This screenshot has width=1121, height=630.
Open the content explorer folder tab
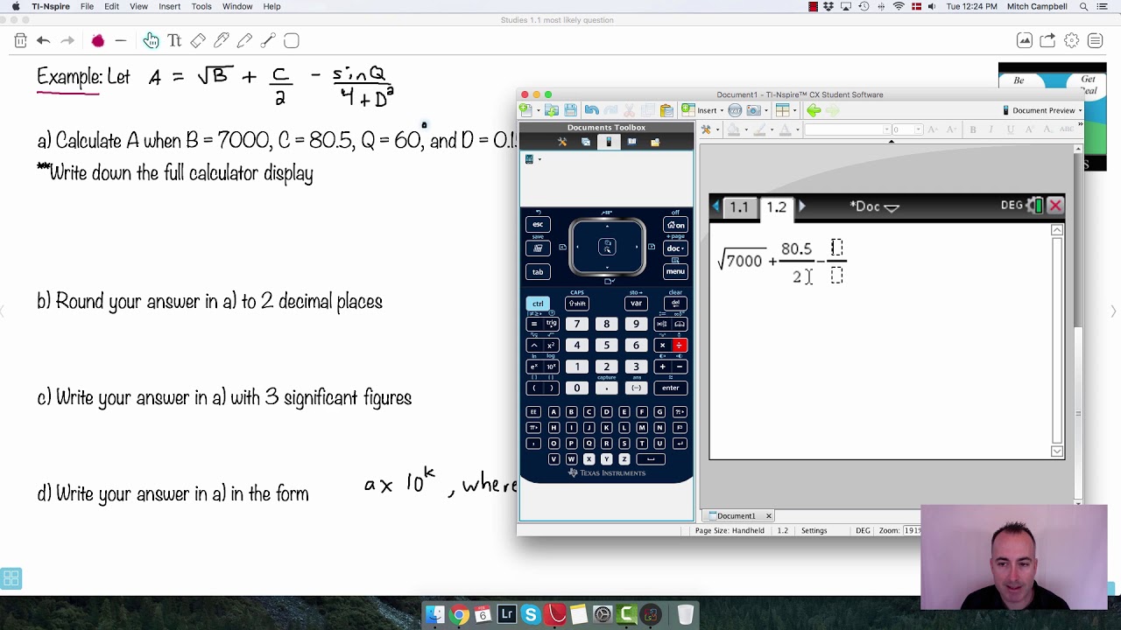654,142
